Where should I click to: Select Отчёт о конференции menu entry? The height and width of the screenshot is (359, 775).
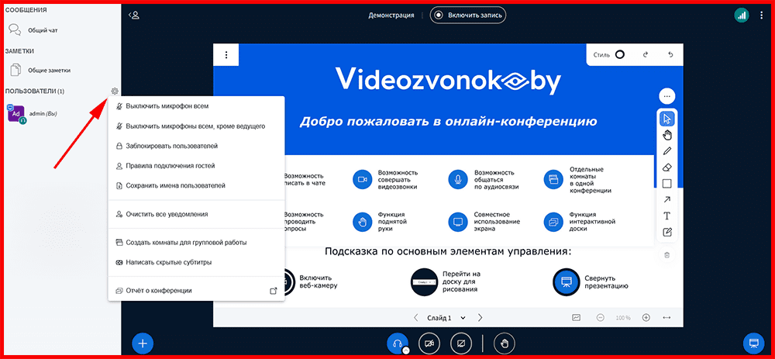[196, 291]
